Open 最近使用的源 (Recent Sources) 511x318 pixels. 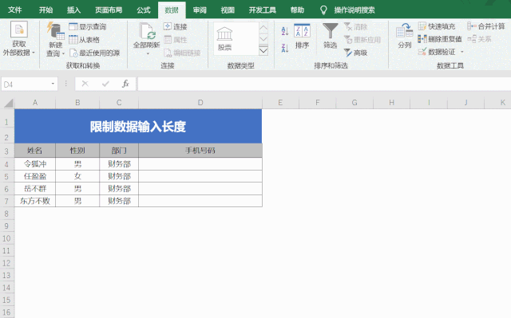point(94,53)
